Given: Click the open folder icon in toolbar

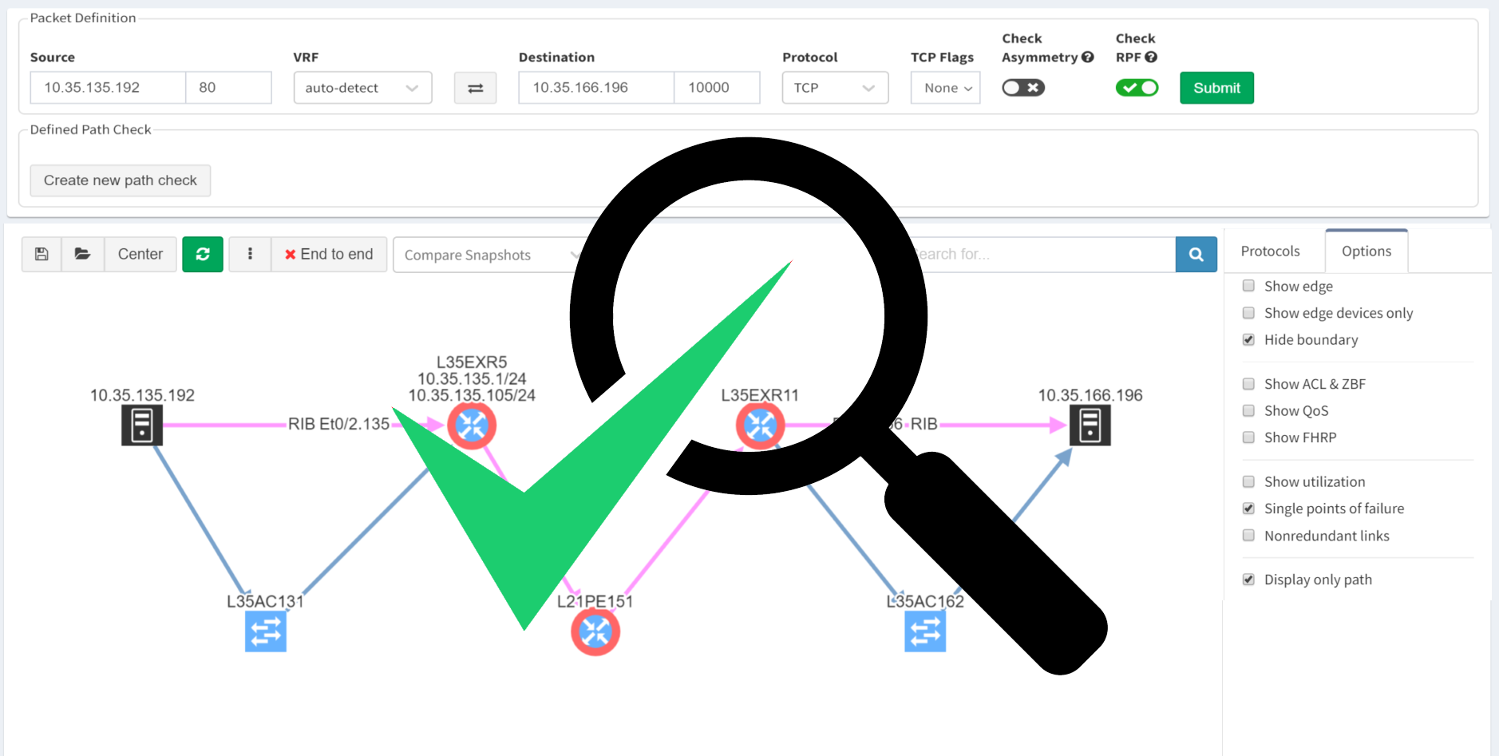Looking at the screenshot, I should [82, 255].
